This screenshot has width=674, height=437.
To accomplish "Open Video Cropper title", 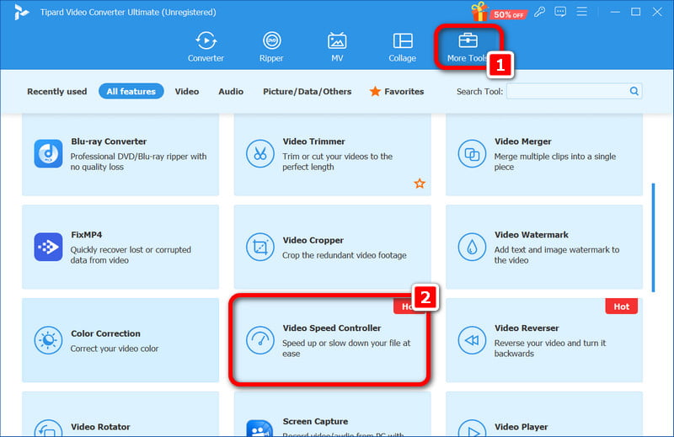I will point(313,240).
